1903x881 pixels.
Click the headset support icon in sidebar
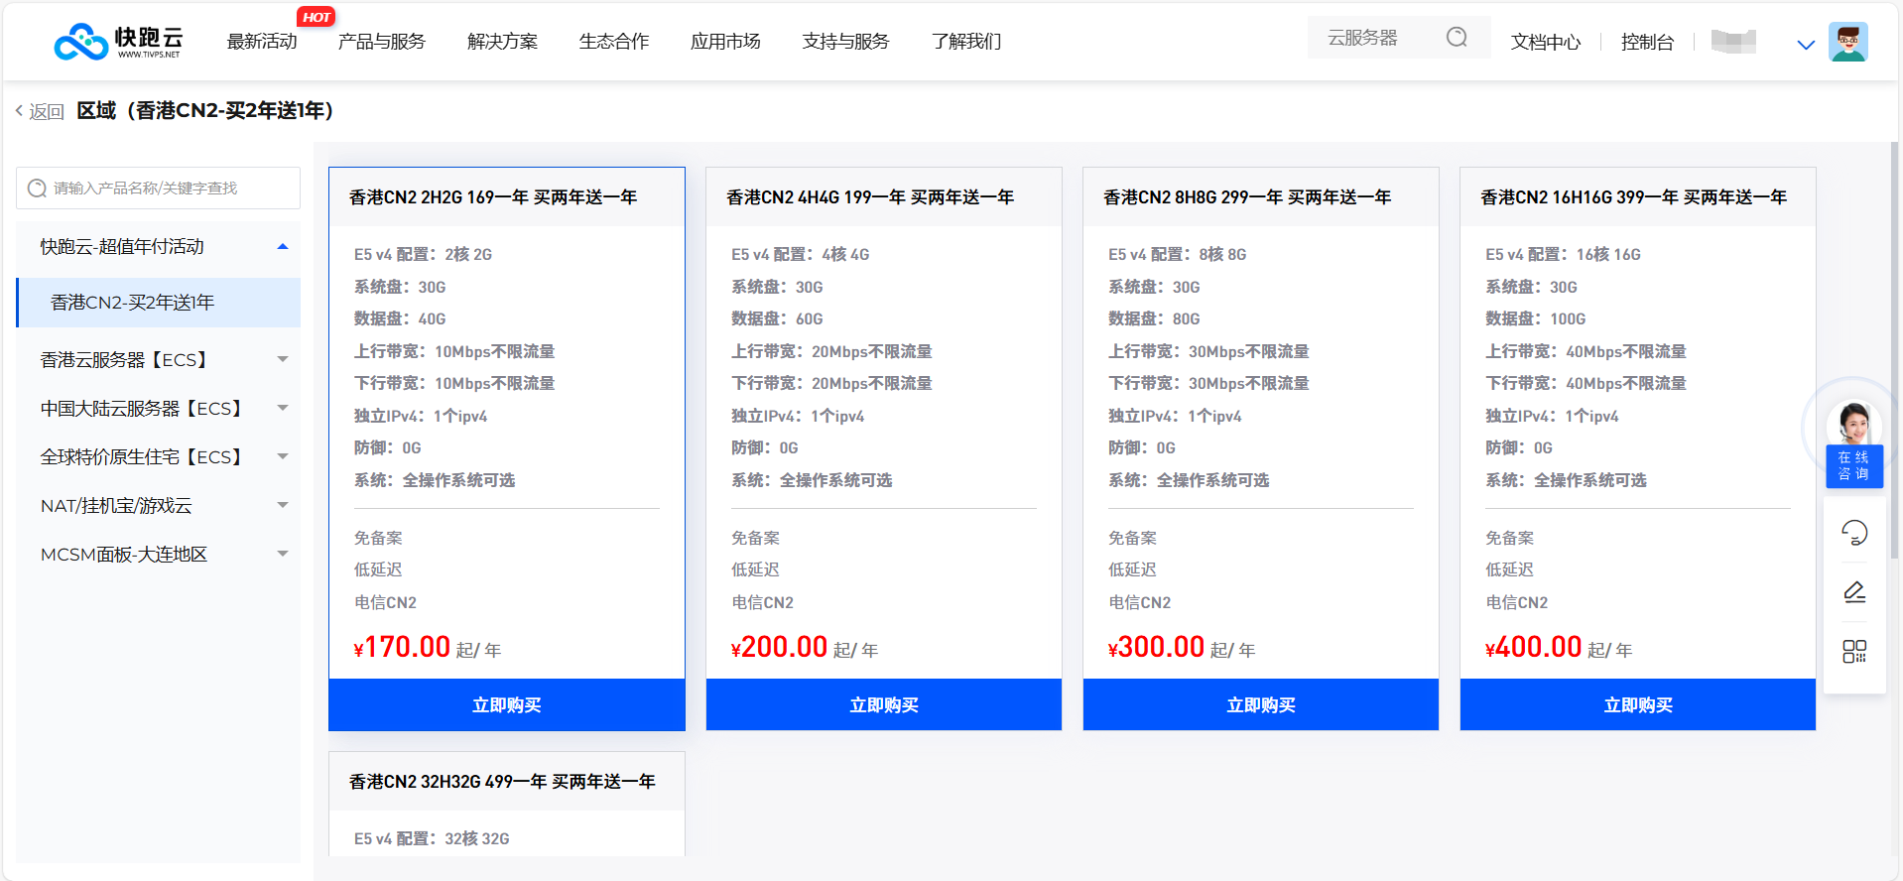(1853, 533)
